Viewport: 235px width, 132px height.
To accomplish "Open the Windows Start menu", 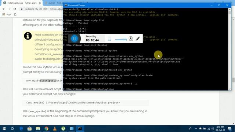I will [4, 129].
